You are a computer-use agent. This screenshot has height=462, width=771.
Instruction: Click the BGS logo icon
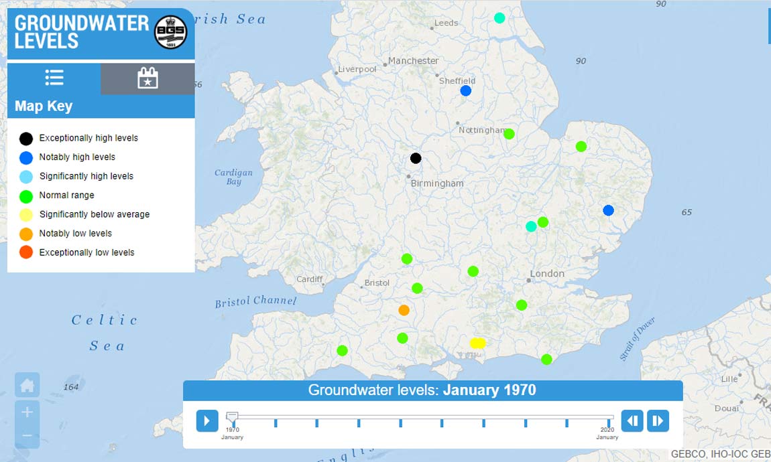[170, 32]
